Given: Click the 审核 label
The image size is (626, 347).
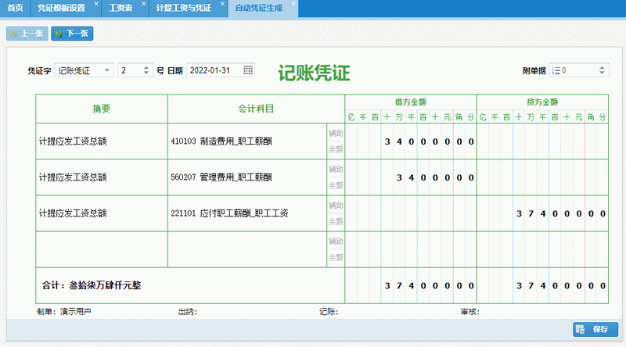Looking at the screenshot, I should point(470,312).
